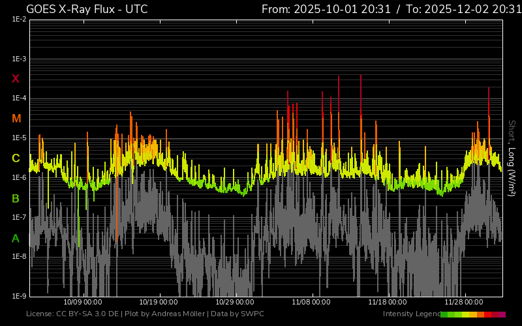Screen dimensions: 522x326
Task: Click the 1E-2 flux axis label
Action: coord(19,20)
